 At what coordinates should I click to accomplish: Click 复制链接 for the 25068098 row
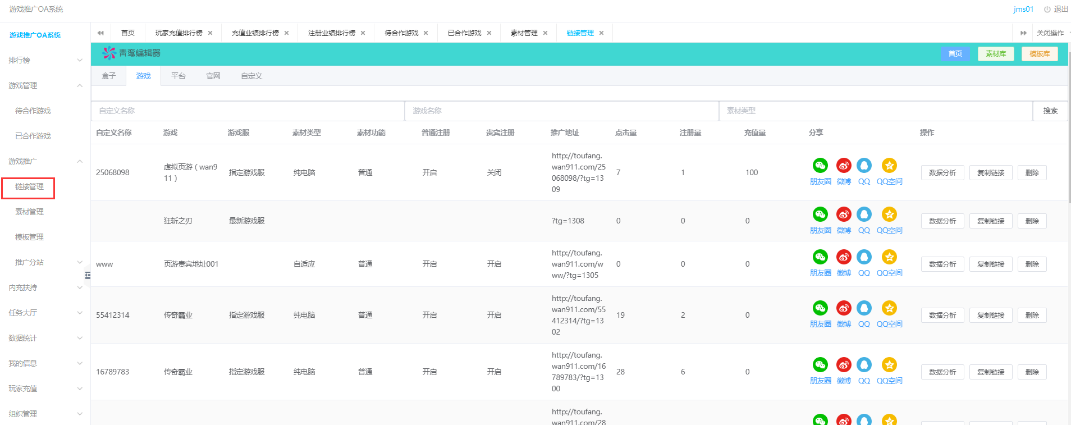pos(990,173)
